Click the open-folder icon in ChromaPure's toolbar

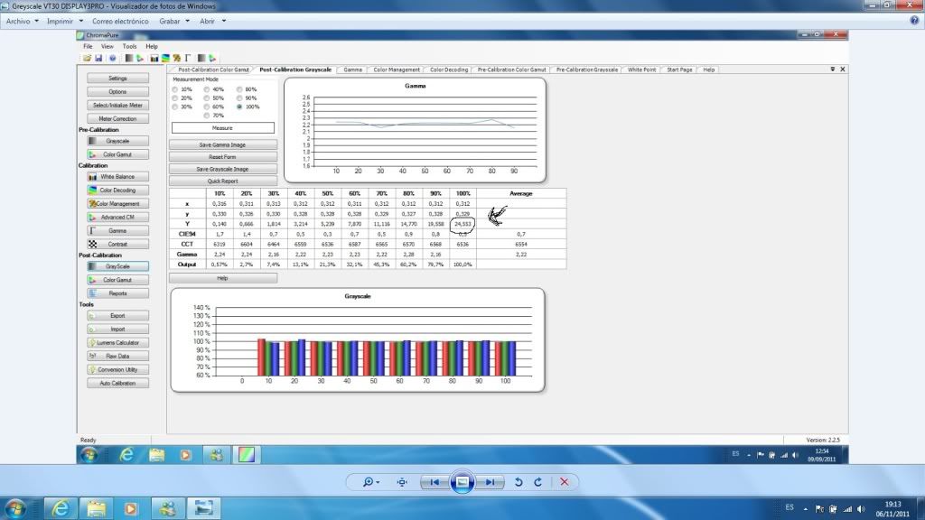click(x=87, y=59)
